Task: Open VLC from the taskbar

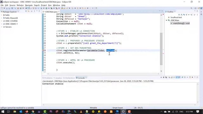Action: coord(81,111)
